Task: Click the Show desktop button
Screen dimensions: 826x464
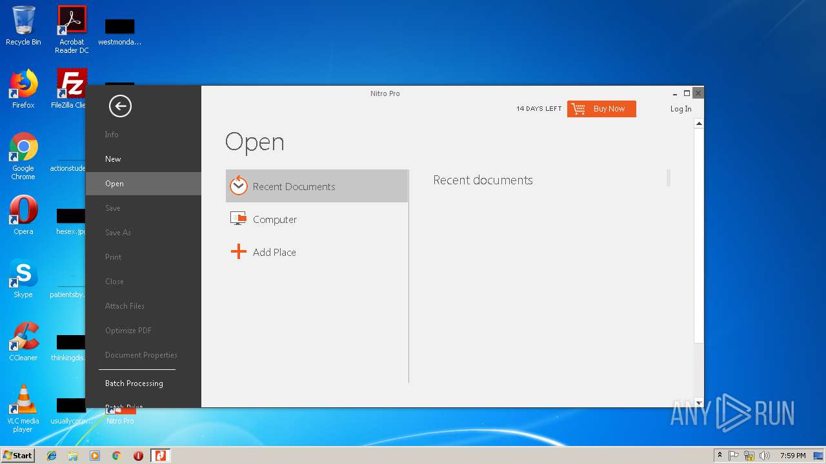Action: click(x=819, y=456)
